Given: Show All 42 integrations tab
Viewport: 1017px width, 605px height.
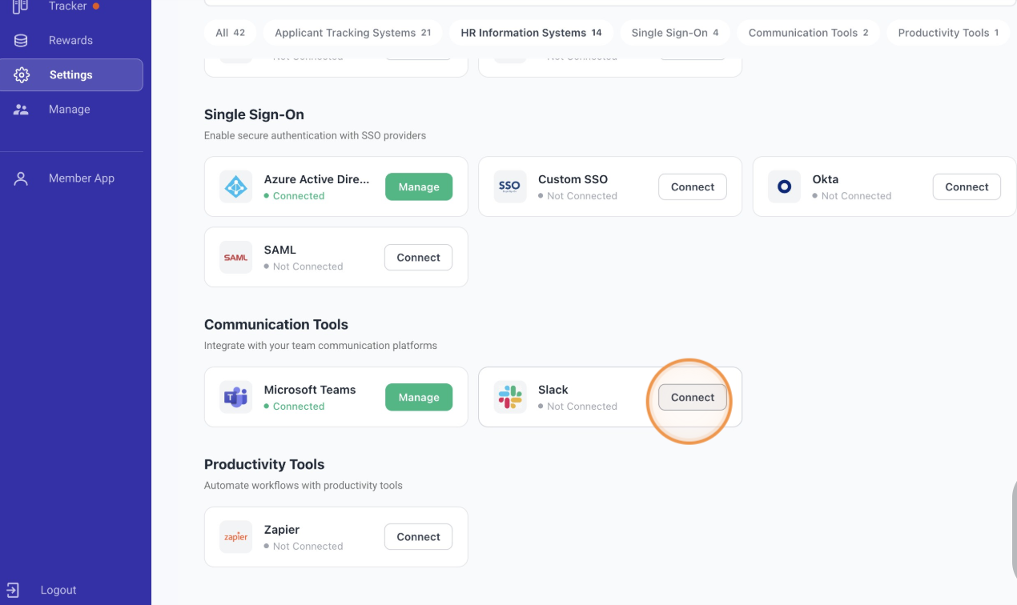Looking at the screenshot, I should [231, 33].
